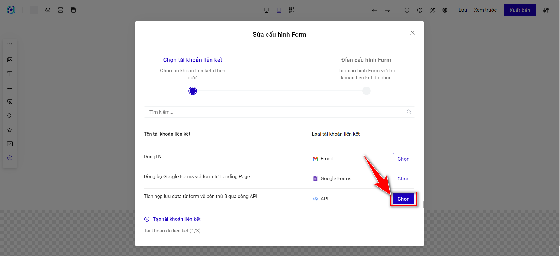Open the video element tool

coord(10,144)
